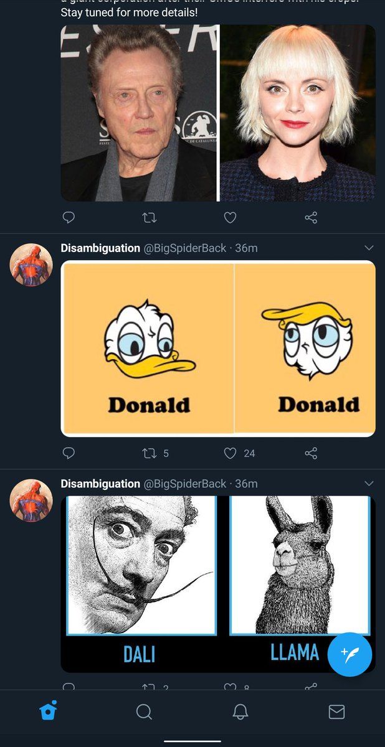Expand options menu for the Dali Llama tweet

368,484
